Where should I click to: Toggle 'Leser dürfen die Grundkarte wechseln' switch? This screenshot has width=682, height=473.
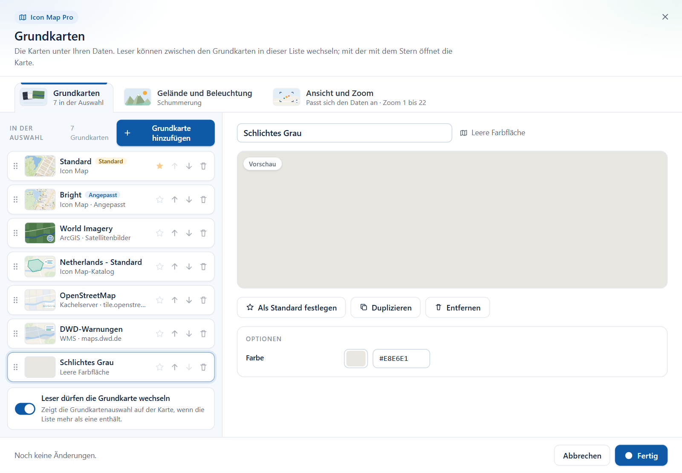coord(25,409)
